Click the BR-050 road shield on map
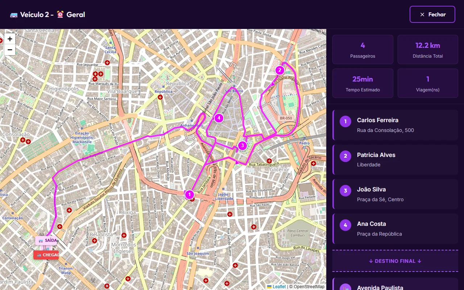This screenshot has width=464, height=290. point(286,118)
